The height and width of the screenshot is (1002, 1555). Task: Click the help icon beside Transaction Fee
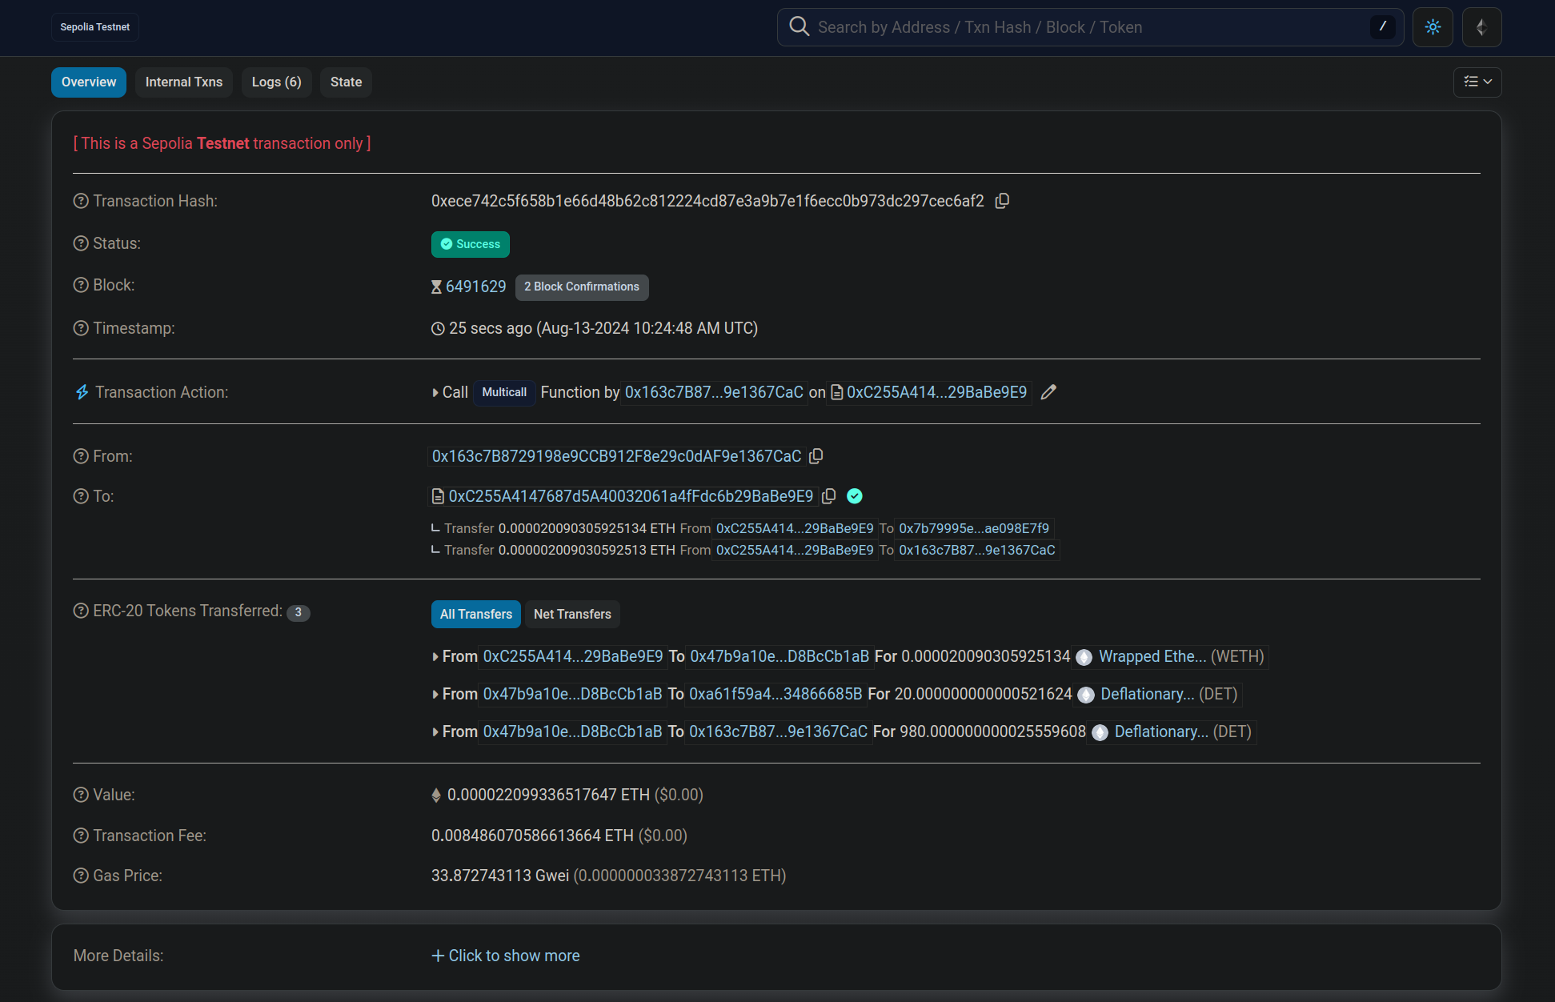(81, 836)
